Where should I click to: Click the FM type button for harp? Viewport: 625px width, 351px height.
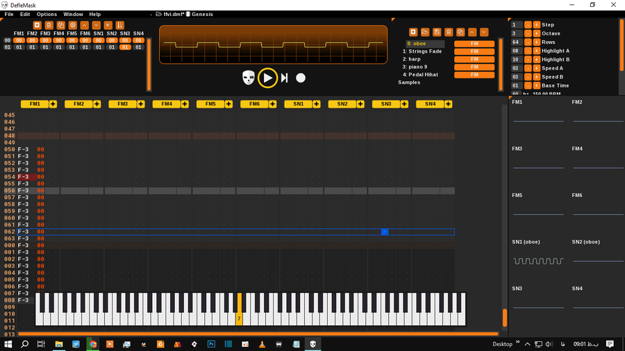point(474,59)
